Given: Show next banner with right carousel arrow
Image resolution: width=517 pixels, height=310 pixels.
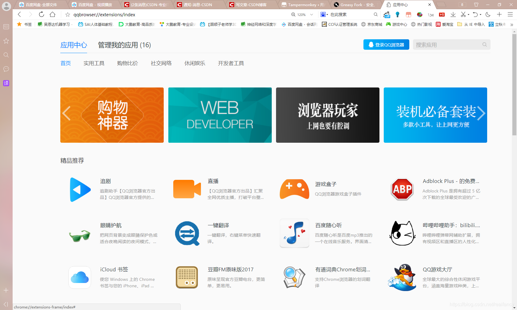Looking at the screenshot, I should point(481,113).
